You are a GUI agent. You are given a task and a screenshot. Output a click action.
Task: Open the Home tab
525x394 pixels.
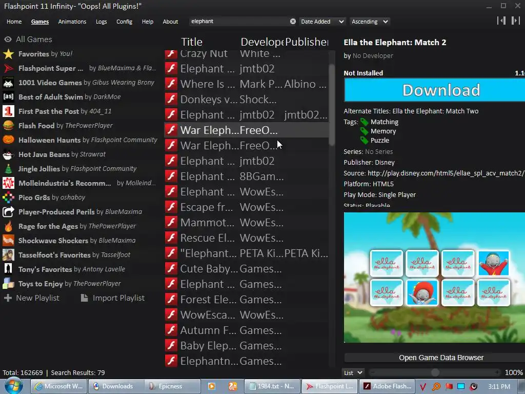pyautogui.click(x=14, y=22)
